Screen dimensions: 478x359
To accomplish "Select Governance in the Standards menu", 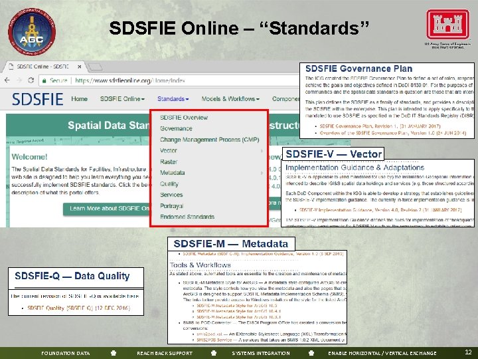I will pos(176,128).
